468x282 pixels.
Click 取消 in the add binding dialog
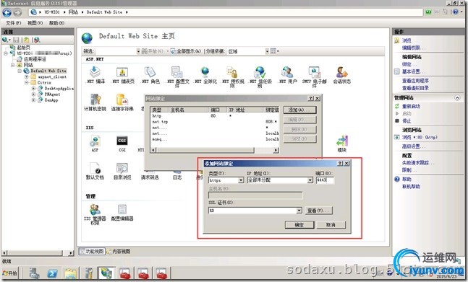tap(331, 225)
